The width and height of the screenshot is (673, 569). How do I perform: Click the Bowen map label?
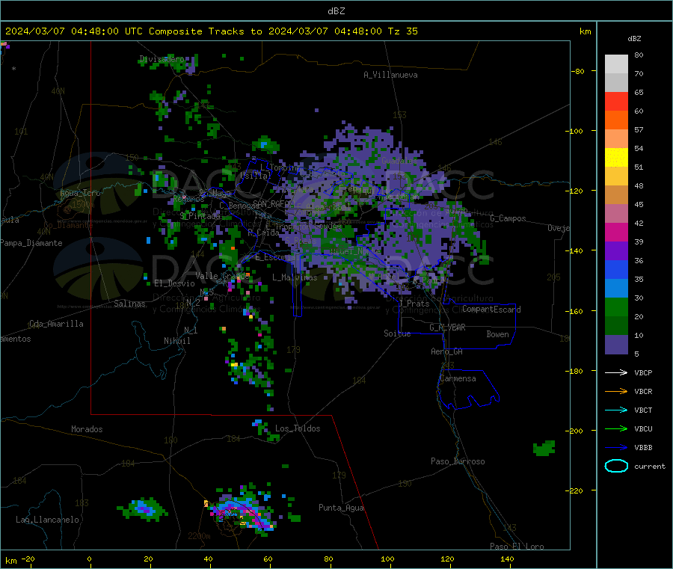tap(497, 333)
